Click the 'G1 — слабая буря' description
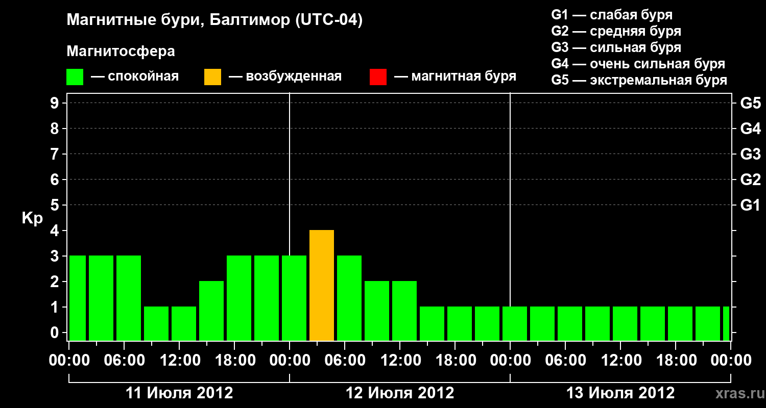Viewport: 766px width, 408px height. [612, 14]
